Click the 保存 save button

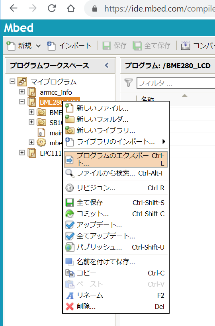(x=115, y=45)
